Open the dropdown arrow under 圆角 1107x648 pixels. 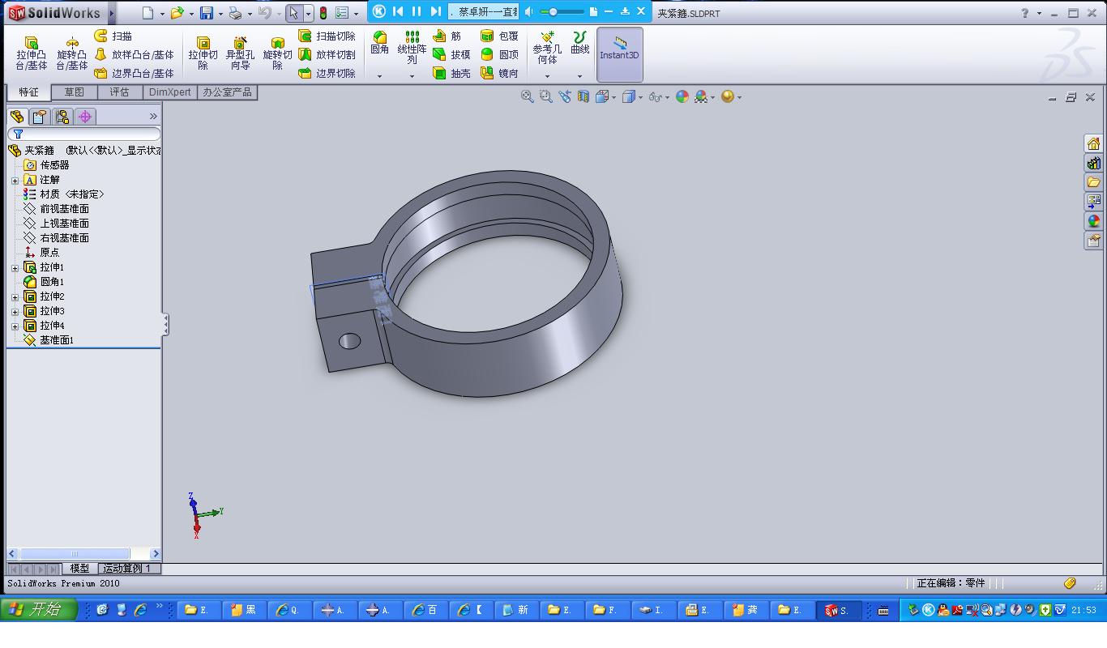click(x=379, y=76)
